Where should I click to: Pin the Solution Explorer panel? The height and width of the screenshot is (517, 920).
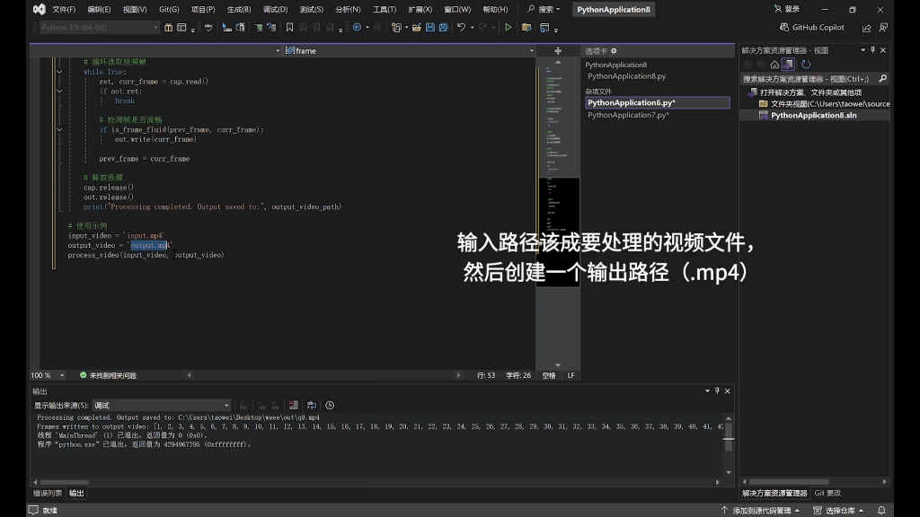872,50
